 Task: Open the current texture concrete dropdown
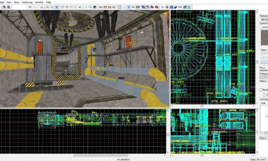pyautogui.click(x=265, y=27)
